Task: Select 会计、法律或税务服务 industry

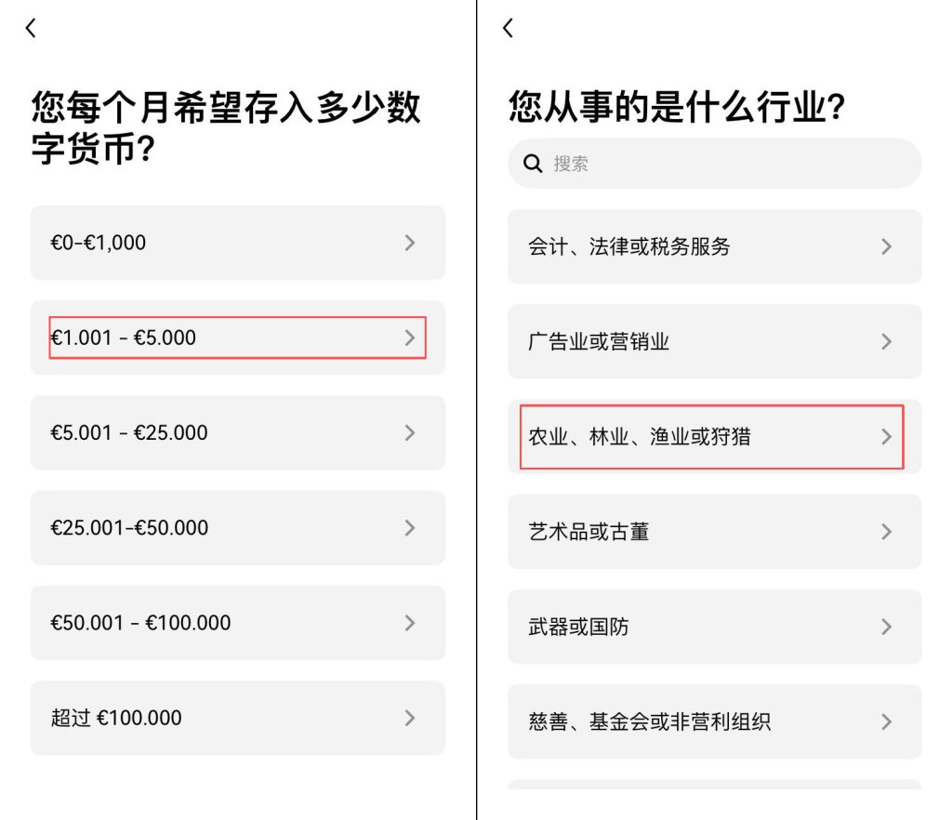Action: pos(714,246)
